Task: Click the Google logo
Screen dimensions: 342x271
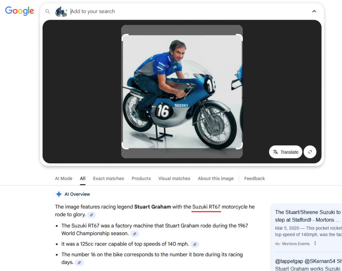Action: [x=19, y=11]
